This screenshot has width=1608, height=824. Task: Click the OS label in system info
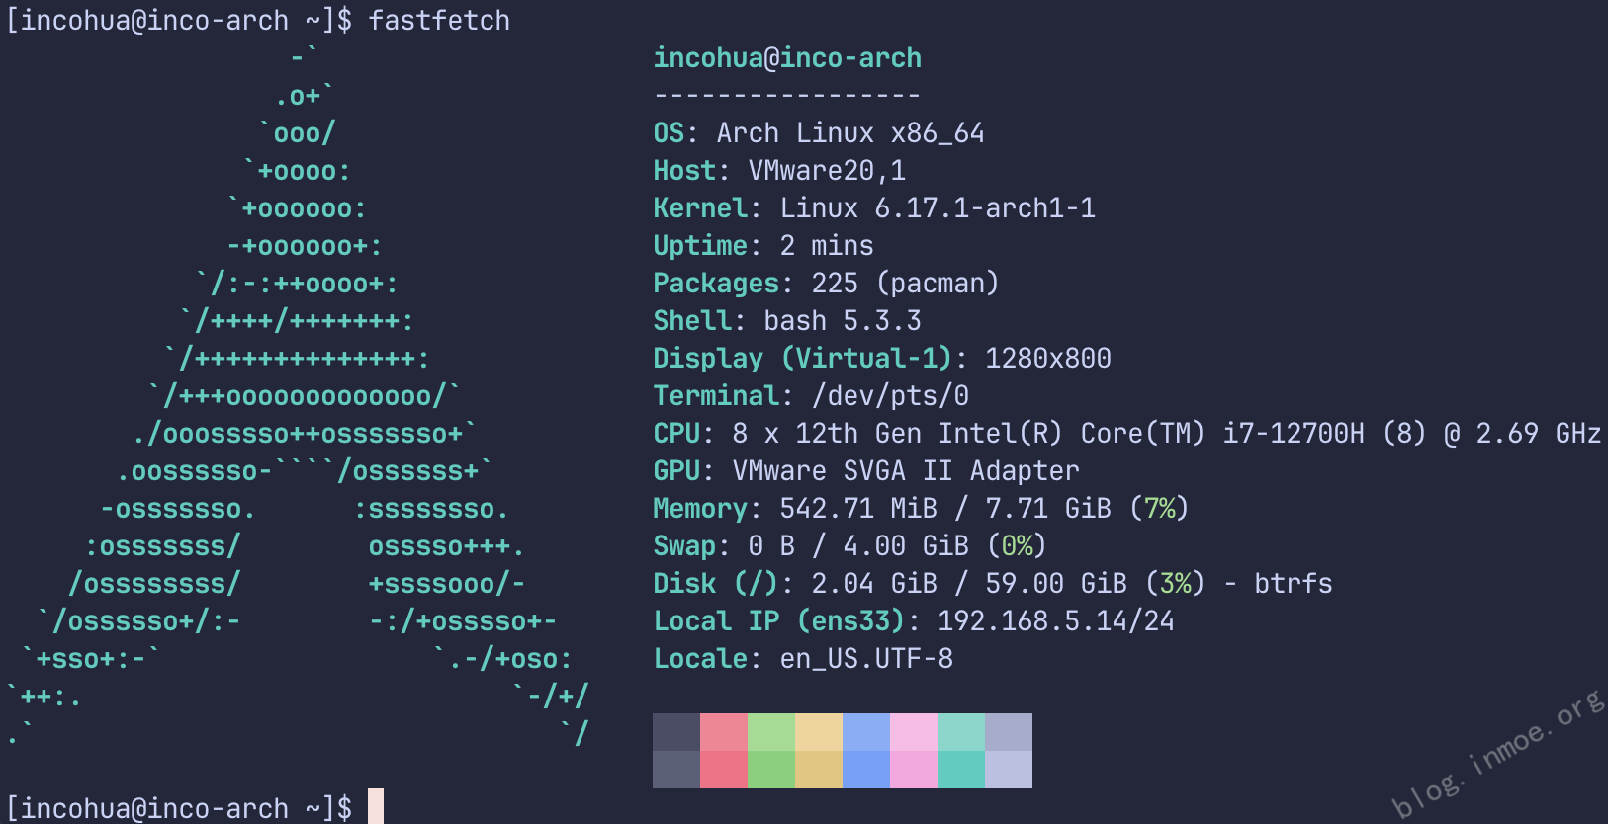(x=669, y=133)
